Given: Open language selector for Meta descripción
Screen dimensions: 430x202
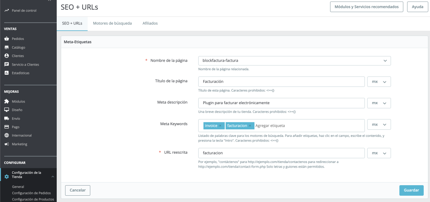Looking at the screenshot, I should 379,103.
